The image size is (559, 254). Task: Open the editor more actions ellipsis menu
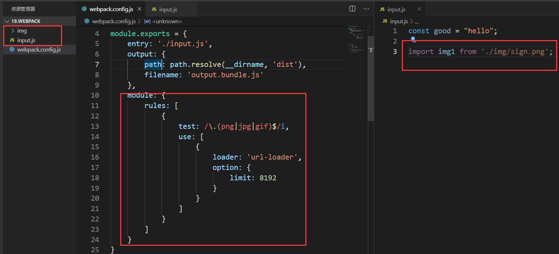[366, 9]
